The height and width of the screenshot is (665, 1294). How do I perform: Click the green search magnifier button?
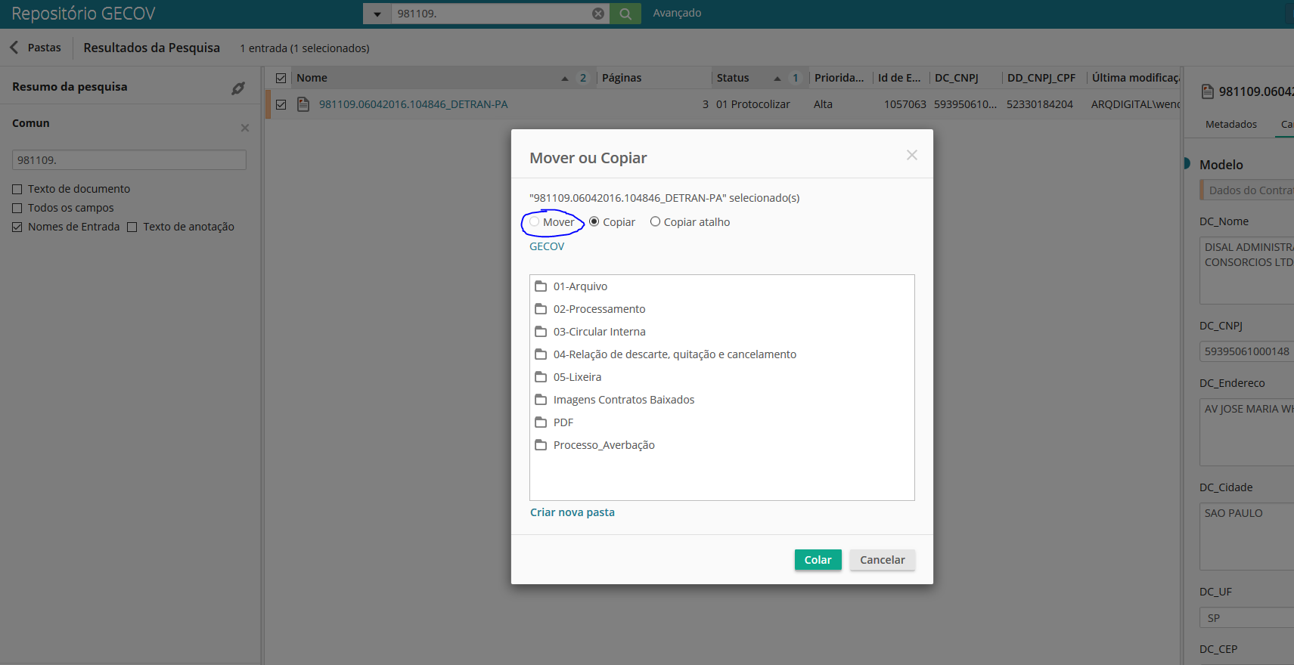click(x=625, y=14)
